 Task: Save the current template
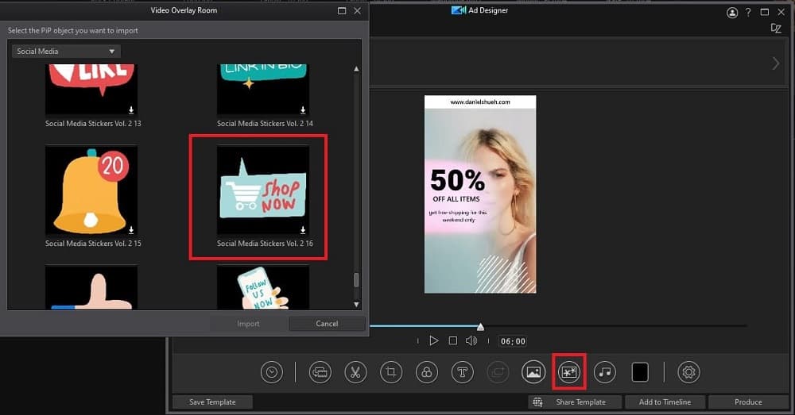pos(212,402)
